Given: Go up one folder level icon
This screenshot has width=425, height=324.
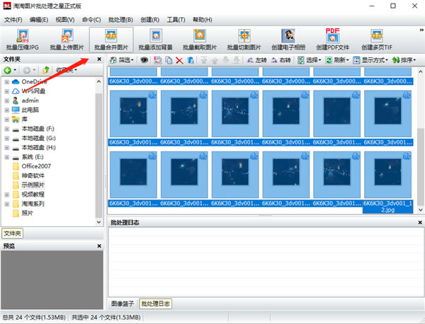Looking at the screenshot, I should 46,70.
